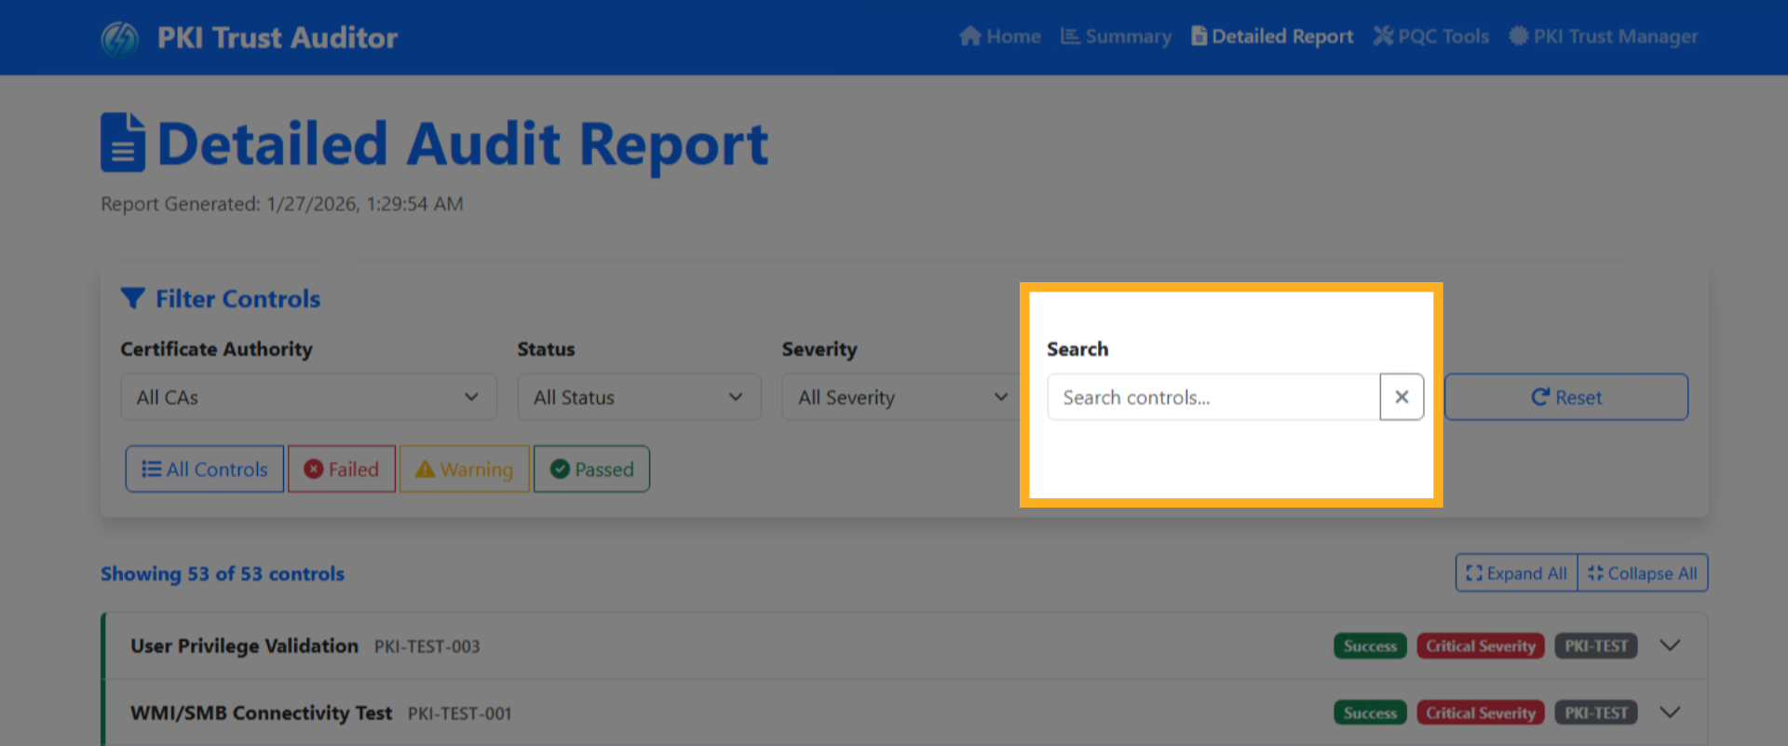The image size is (1788, 746).
Task: Open the Certificate Authority All CAs dropdown
Action: coord(308,398)
